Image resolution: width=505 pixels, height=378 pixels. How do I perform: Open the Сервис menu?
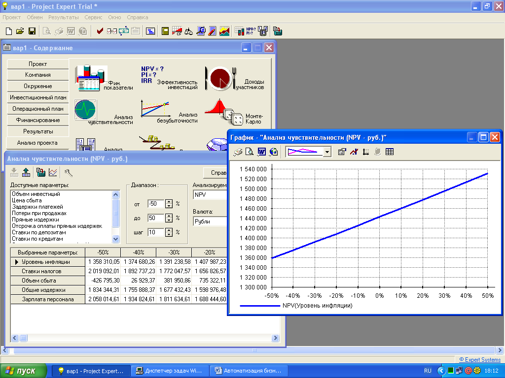pyautogui.click(x=93, y=17)
